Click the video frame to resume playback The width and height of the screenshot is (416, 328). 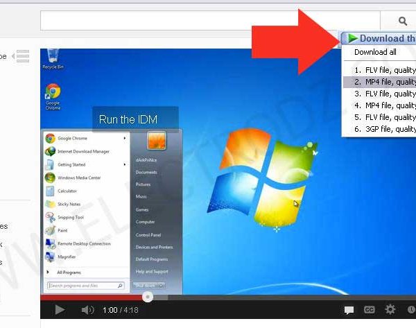228,171
